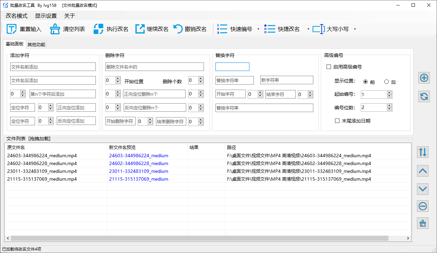
Task: Open the 关于 menu
Action: [x=70, y=16]
